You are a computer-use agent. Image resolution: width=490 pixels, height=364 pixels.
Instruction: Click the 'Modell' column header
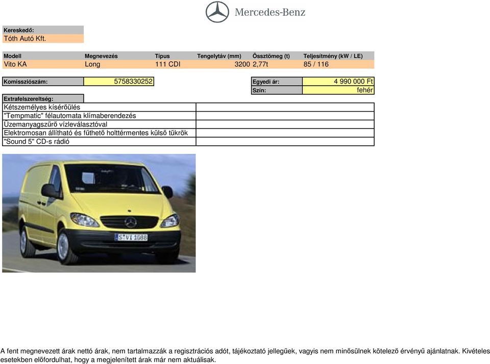click(x=12, y=56)
